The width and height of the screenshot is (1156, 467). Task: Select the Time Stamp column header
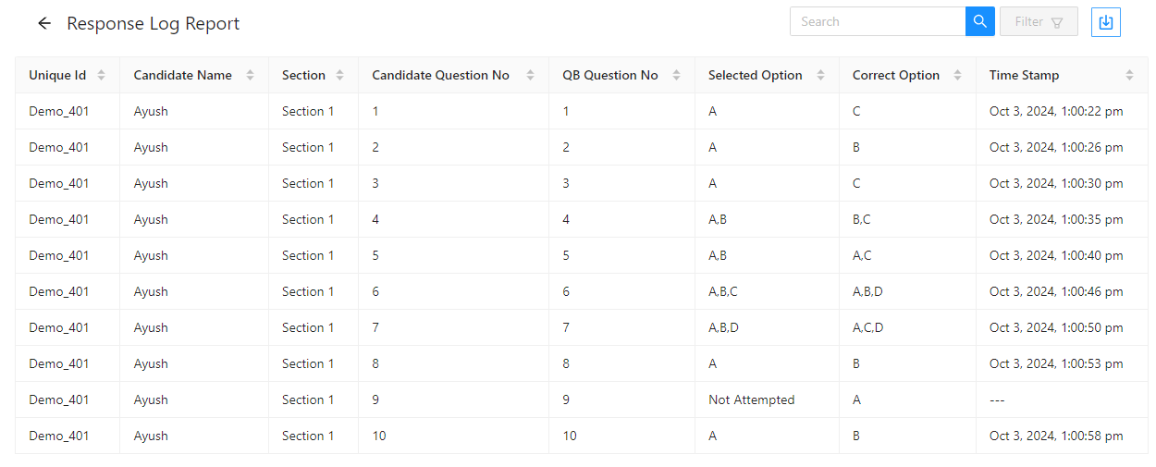tap(1062, 75)
